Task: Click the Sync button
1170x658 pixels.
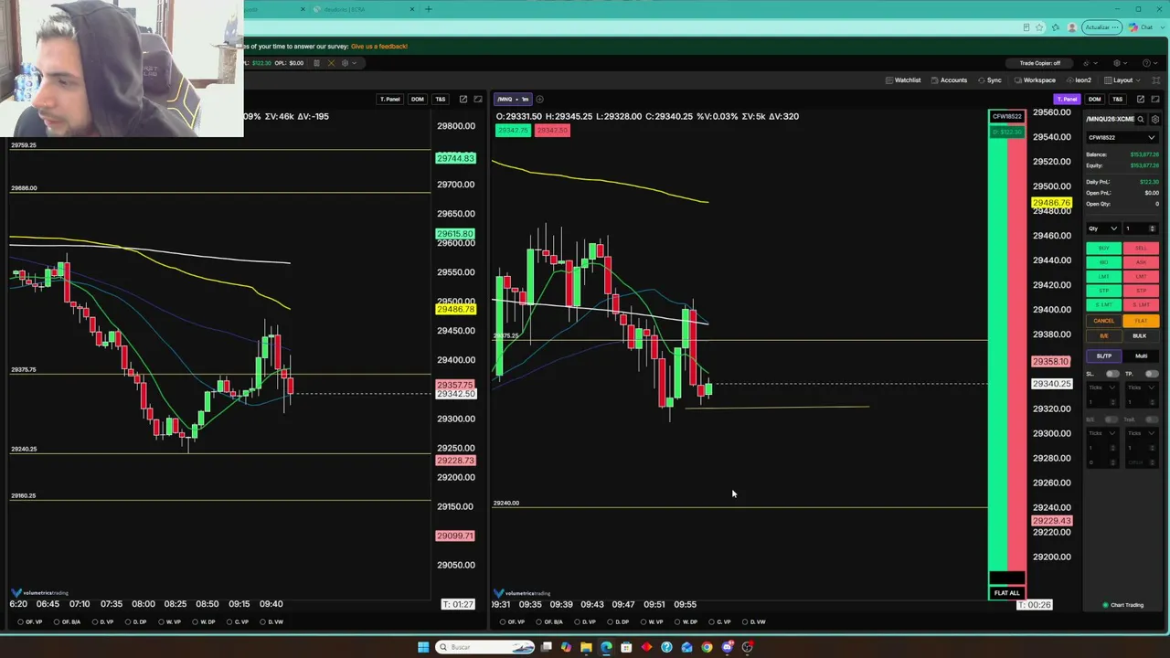Action: click(990, 80)
